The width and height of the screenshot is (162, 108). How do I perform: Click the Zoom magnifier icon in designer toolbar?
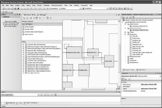51,18
